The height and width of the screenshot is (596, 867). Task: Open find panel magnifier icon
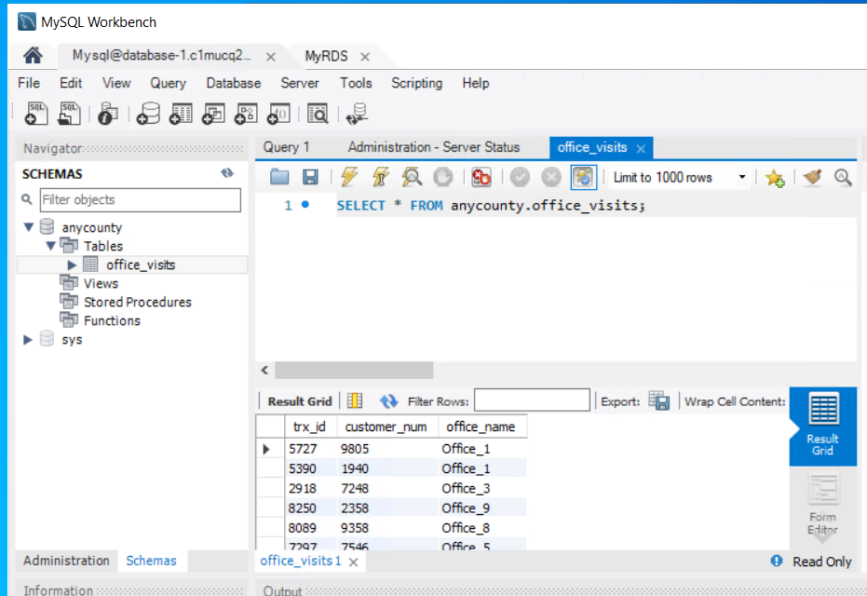coord(843,177)
